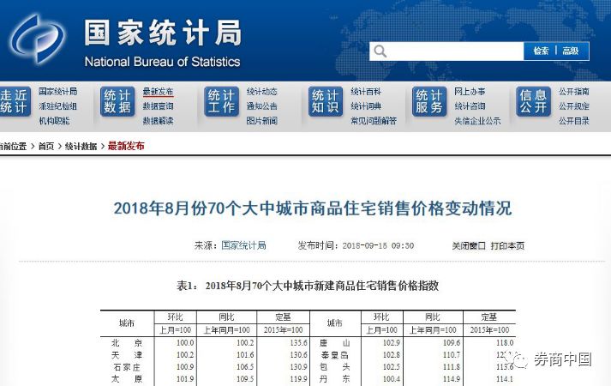Viewport: 611px width, 386px height.
Task: Open the 通知公告 menu link
Action: 262,106
